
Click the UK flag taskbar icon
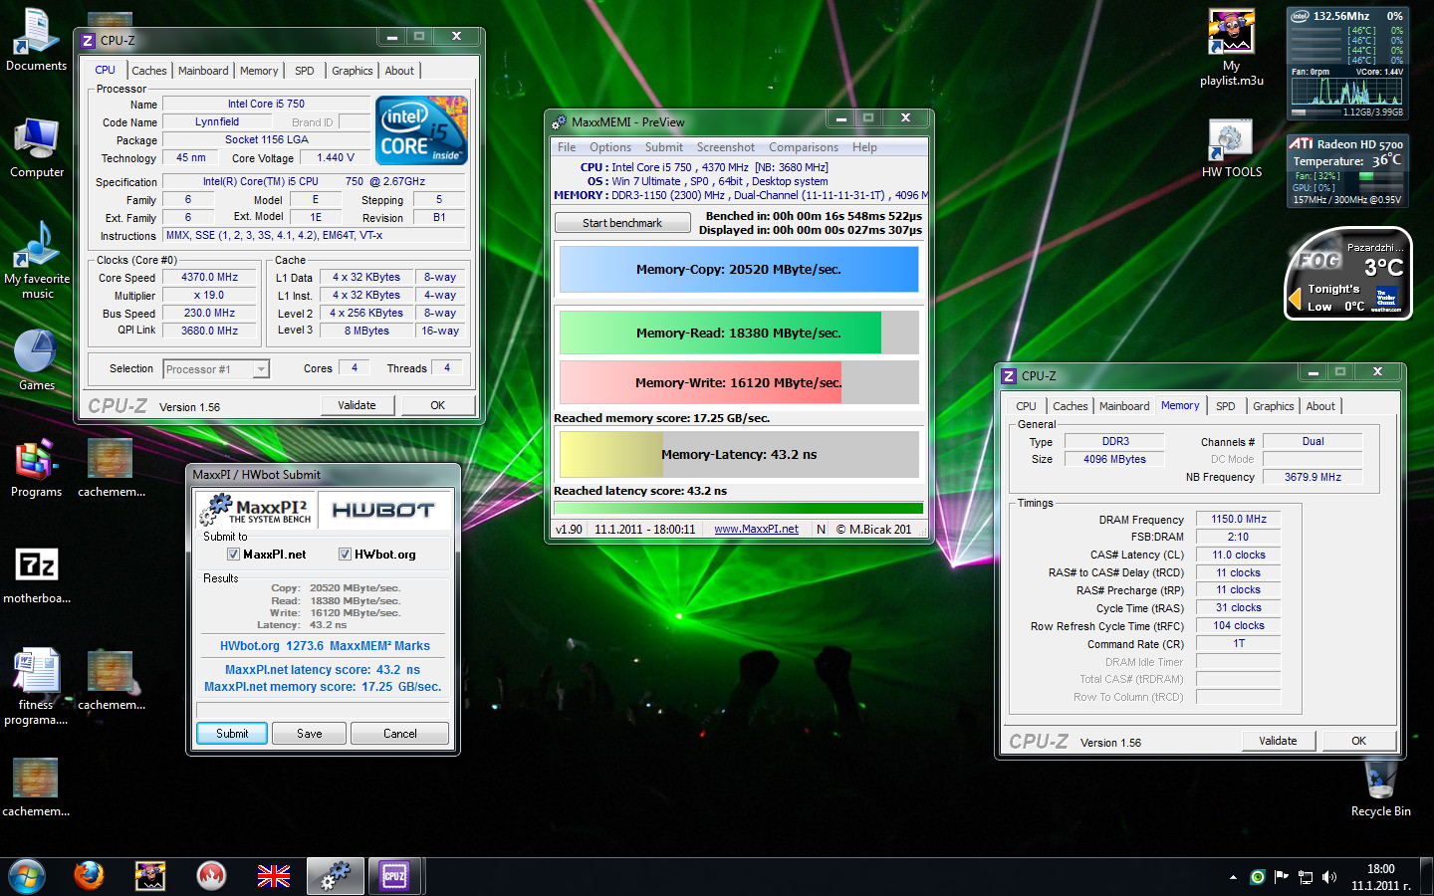click(273, 876)
